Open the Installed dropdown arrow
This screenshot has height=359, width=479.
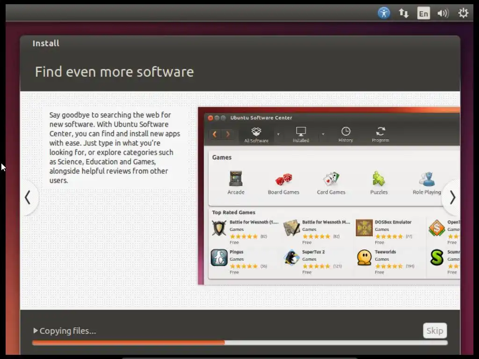coord(323,134)
